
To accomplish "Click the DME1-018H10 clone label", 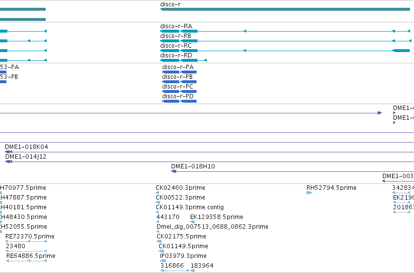I will [193, 166].
